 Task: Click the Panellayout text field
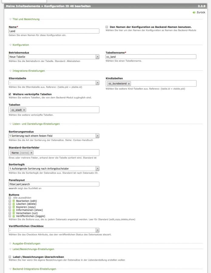tap(54, 184)
